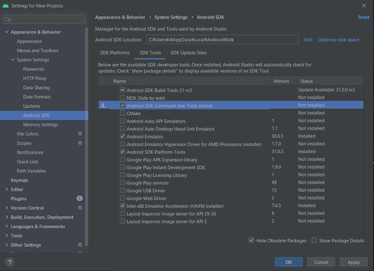The image size is (374, 271).
Task: Select Updates in the settings tree
Action: pyautogui.click(x=32, y=106)
